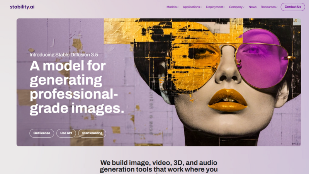This screenshot has height=174, width=309.
Task: Expand the Applications dropdown menu
Action: [192, 7]
